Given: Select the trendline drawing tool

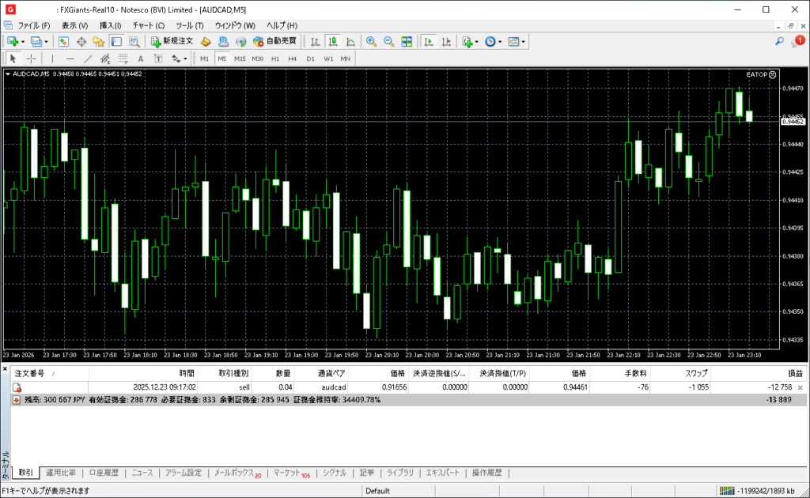Looking at the screenshot, I should pos(88,58).
